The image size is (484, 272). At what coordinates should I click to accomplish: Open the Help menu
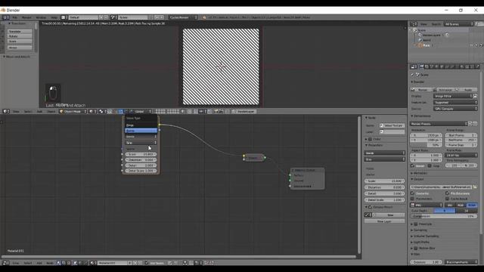54,17
